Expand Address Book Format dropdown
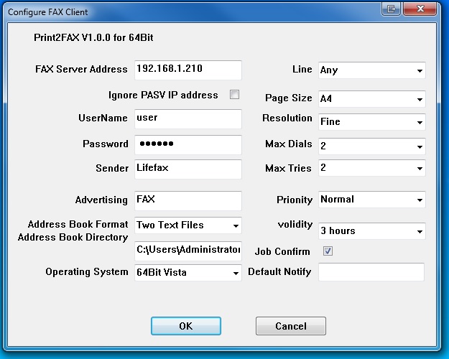The height and width of the screenshot is (359, 449). click(x=188, y=225)
